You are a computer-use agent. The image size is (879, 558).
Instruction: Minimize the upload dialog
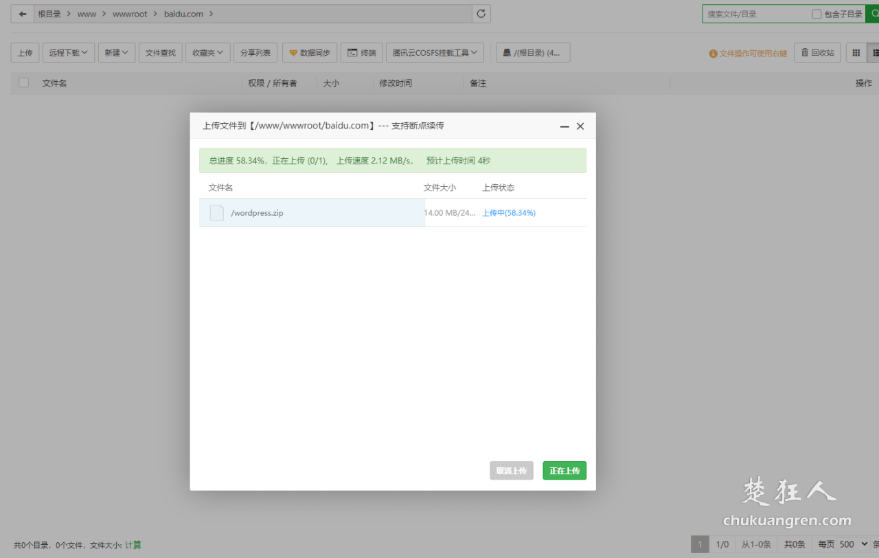[x=564, y=126]
